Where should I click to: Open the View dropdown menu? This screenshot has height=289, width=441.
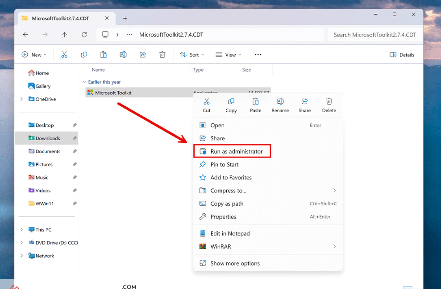(x=228, y=55)
